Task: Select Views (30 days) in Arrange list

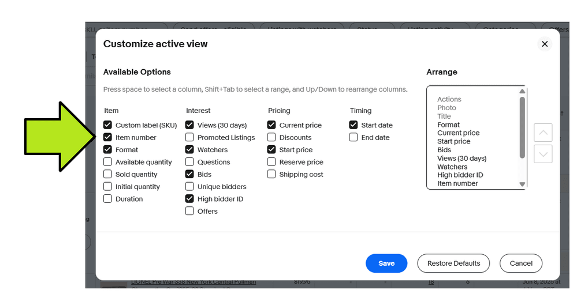Action: [x=462, y=159]
